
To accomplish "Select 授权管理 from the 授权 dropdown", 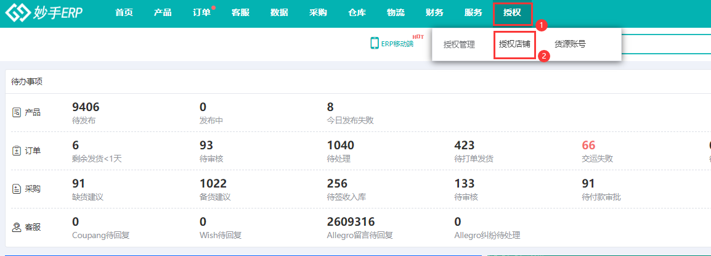I will coord(459,44).
